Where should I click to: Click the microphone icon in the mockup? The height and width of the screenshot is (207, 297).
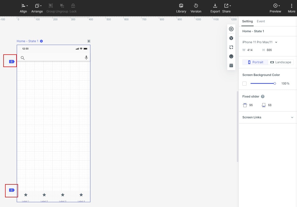86,58
